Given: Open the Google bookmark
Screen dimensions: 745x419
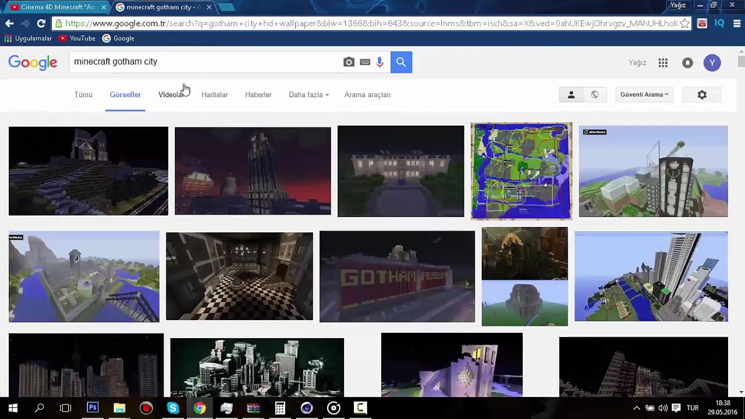Looking at the screenshot, I should [x=118, y=38].
